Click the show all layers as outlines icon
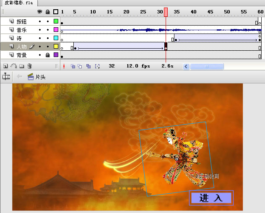The image size is (265, 213). coord(56,12)
